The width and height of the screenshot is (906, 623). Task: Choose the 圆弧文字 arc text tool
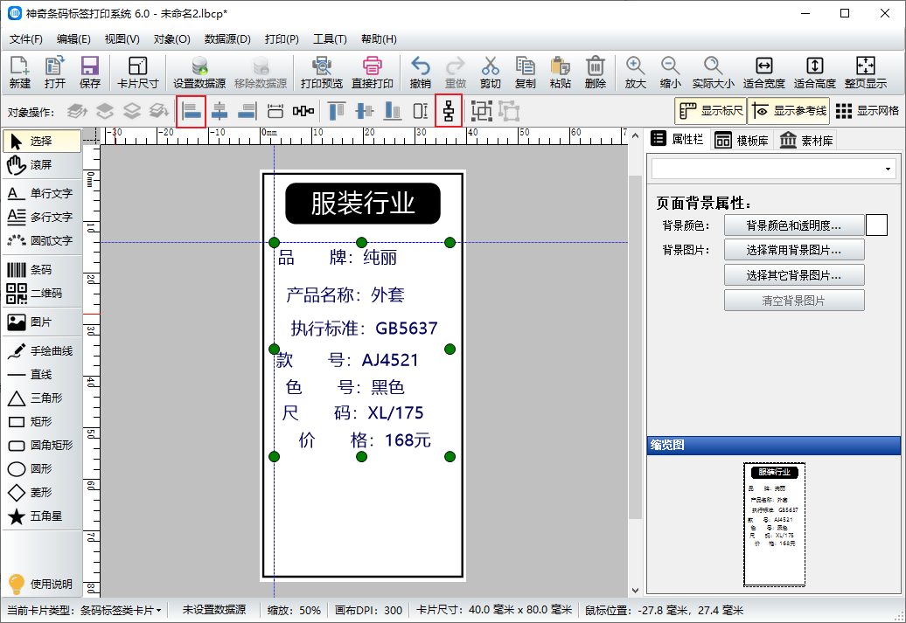41,240
